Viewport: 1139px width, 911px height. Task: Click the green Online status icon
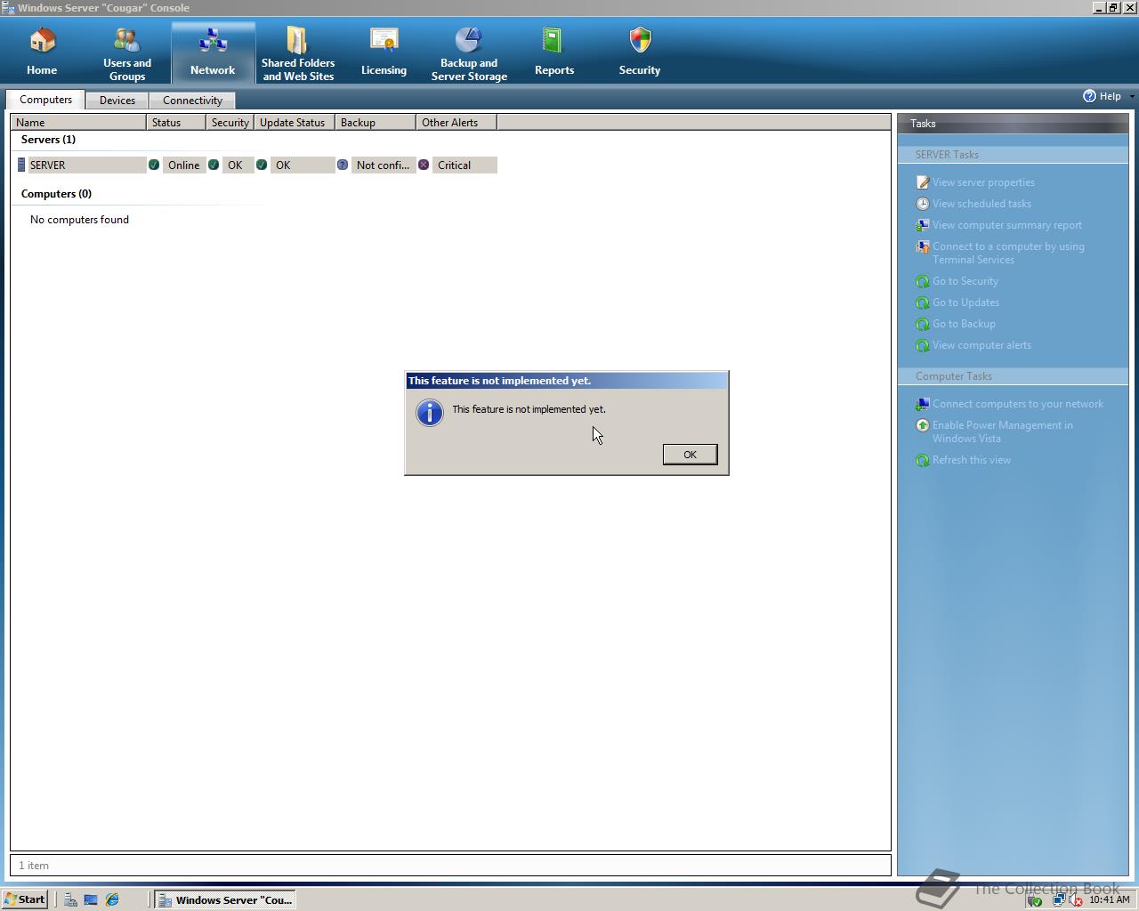point(154,165)
